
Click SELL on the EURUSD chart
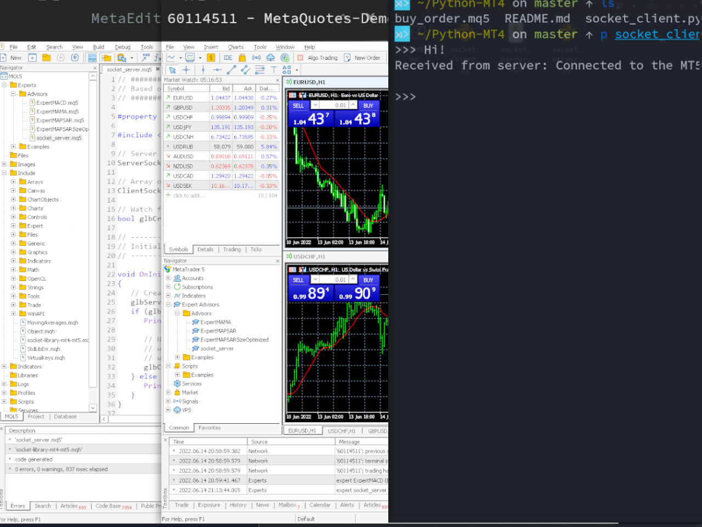tap(298, 105)
